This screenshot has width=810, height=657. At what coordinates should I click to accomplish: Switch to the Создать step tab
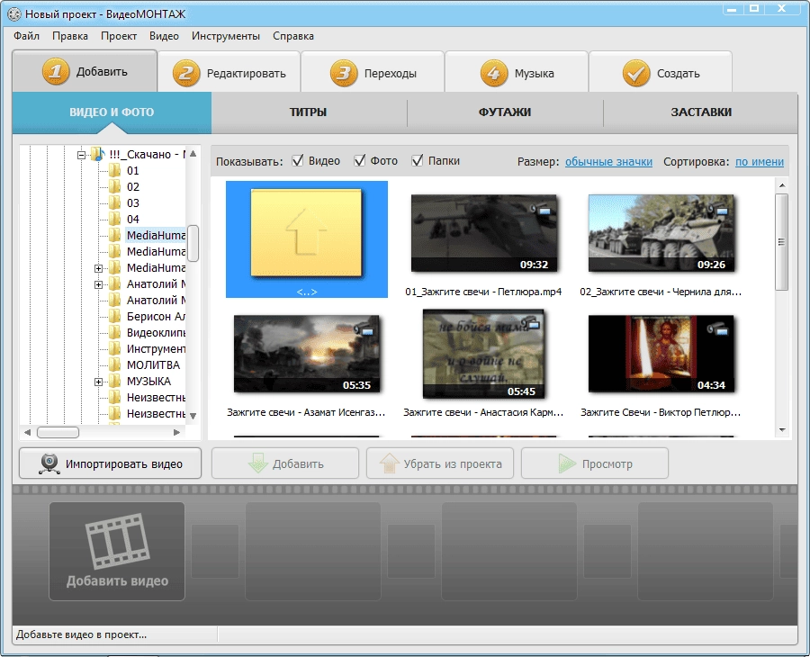pyautogui.click(x=661, y=73)
